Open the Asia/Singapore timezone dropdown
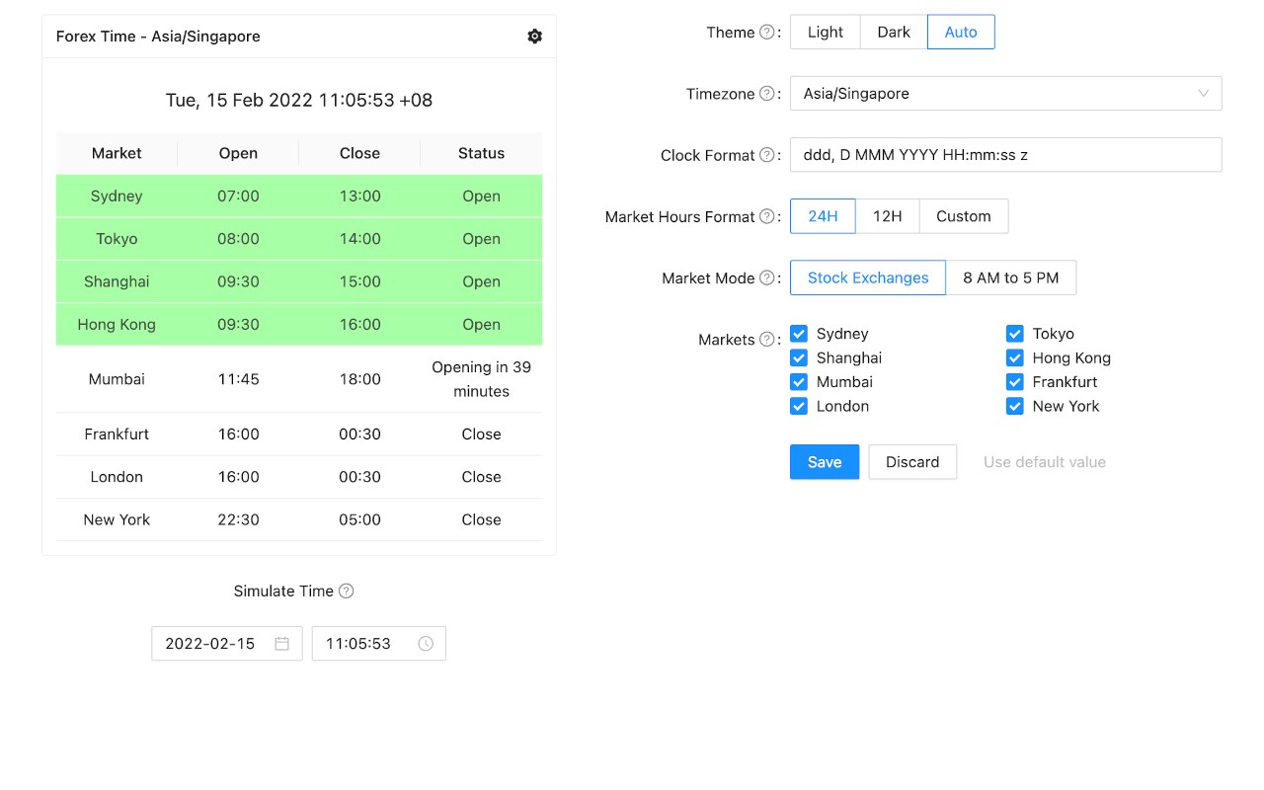This screenshot has width=1264, height=790. (x=1006, y=94)
